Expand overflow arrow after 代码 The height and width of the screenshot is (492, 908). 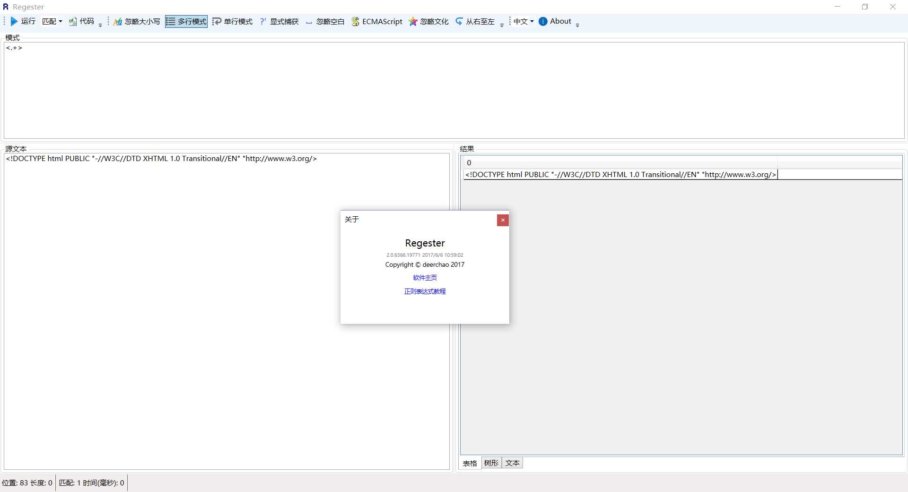click(x=100, y=25)
